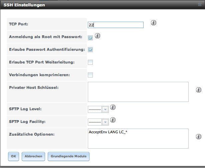Click info icon for Anmeldung als Root
Screen dimensions: 205x168
click(x=98, y=36)
